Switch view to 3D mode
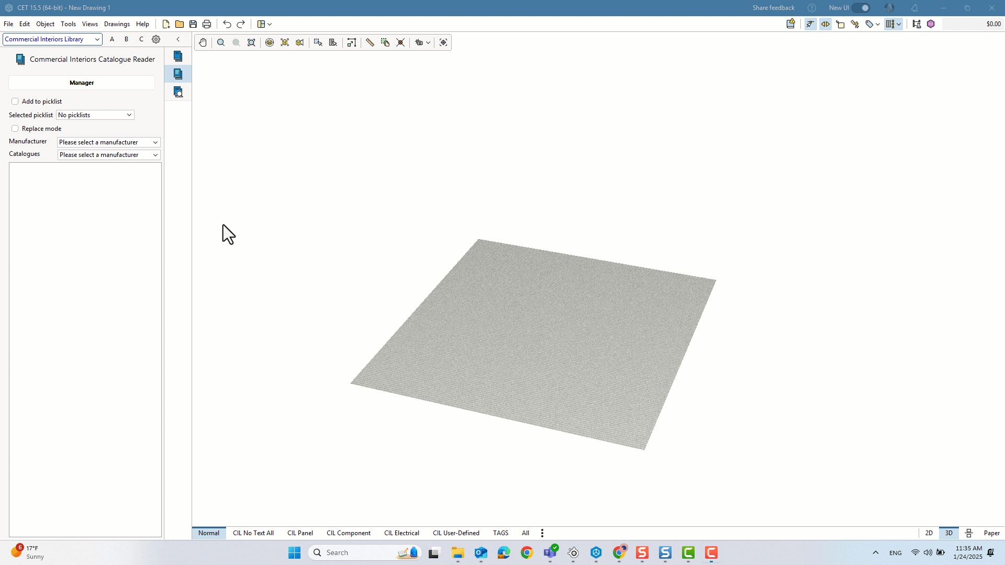Viewport: 1005px width, 565px height. 948,533
